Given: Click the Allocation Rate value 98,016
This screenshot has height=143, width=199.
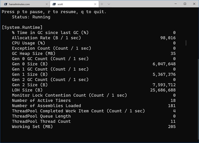Looking at the screenshot, I should (x=168, y=38).
